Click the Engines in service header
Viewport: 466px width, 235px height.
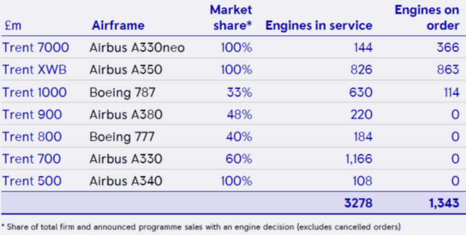pyautogui.click(x=319, y=25)
